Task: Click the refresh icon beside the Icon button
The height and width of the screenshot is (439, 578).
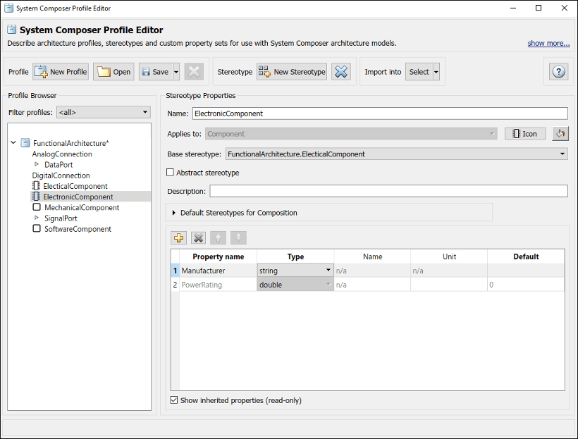Action: click(x=560, y=133)
